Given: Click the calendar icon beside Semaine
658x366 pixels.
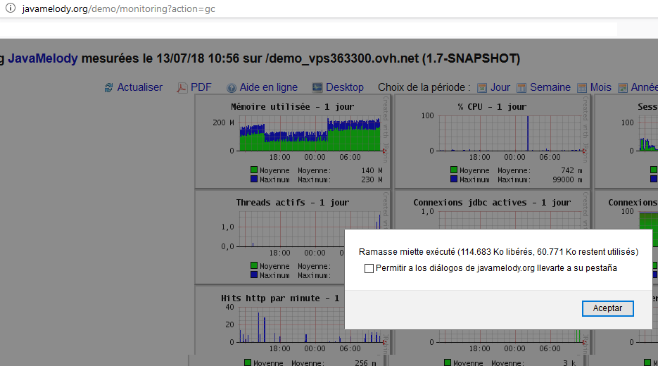Looking at the screenshot, I should 521,88.
